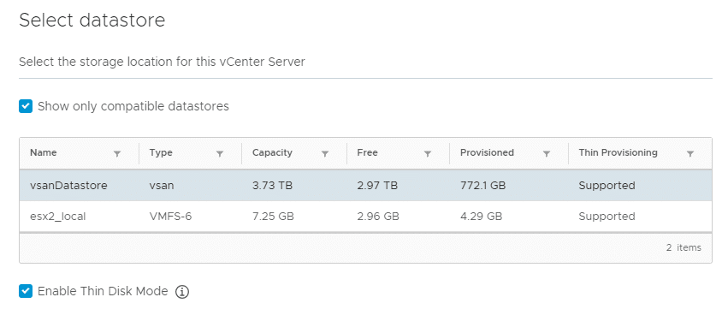Click the 3.73 TB capacity cell

coord(272,186)
